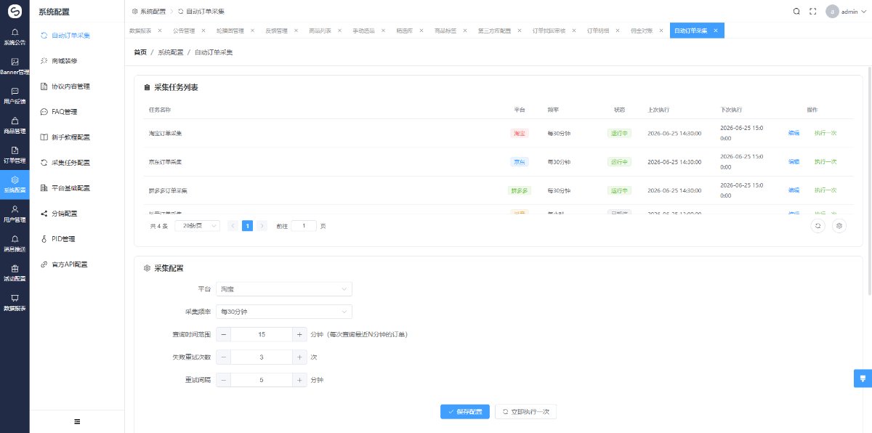Refresh the task list table
This screenshot has width=872, height=433.
(x=818, y=226)
